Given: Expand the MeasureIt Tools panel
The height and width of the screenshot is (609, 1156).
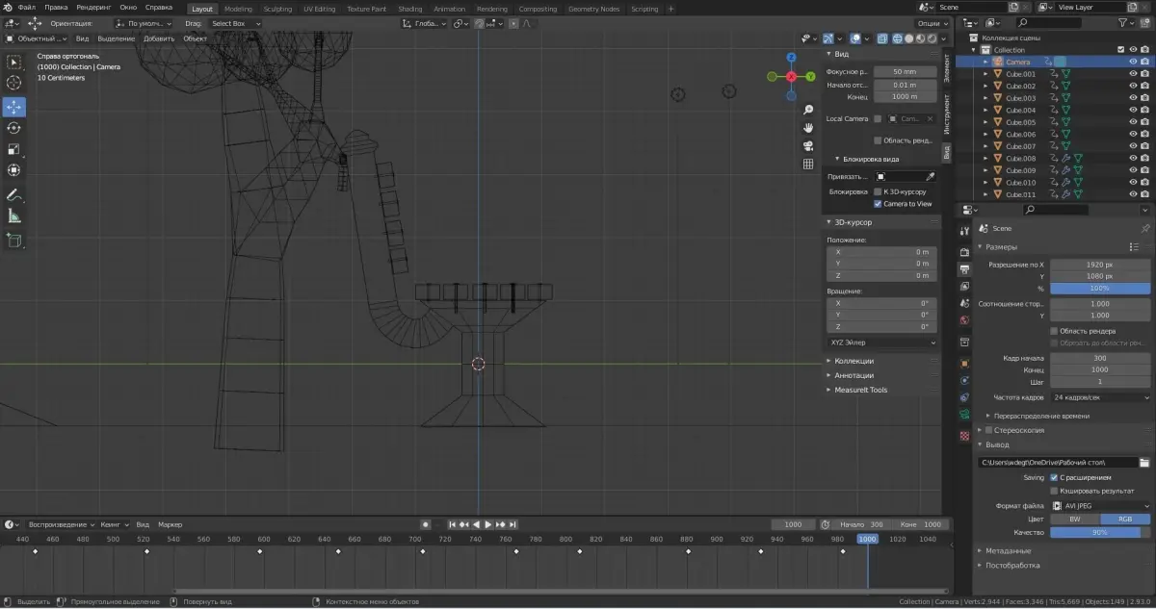Looking at the screenshot, I should point(829,390).
